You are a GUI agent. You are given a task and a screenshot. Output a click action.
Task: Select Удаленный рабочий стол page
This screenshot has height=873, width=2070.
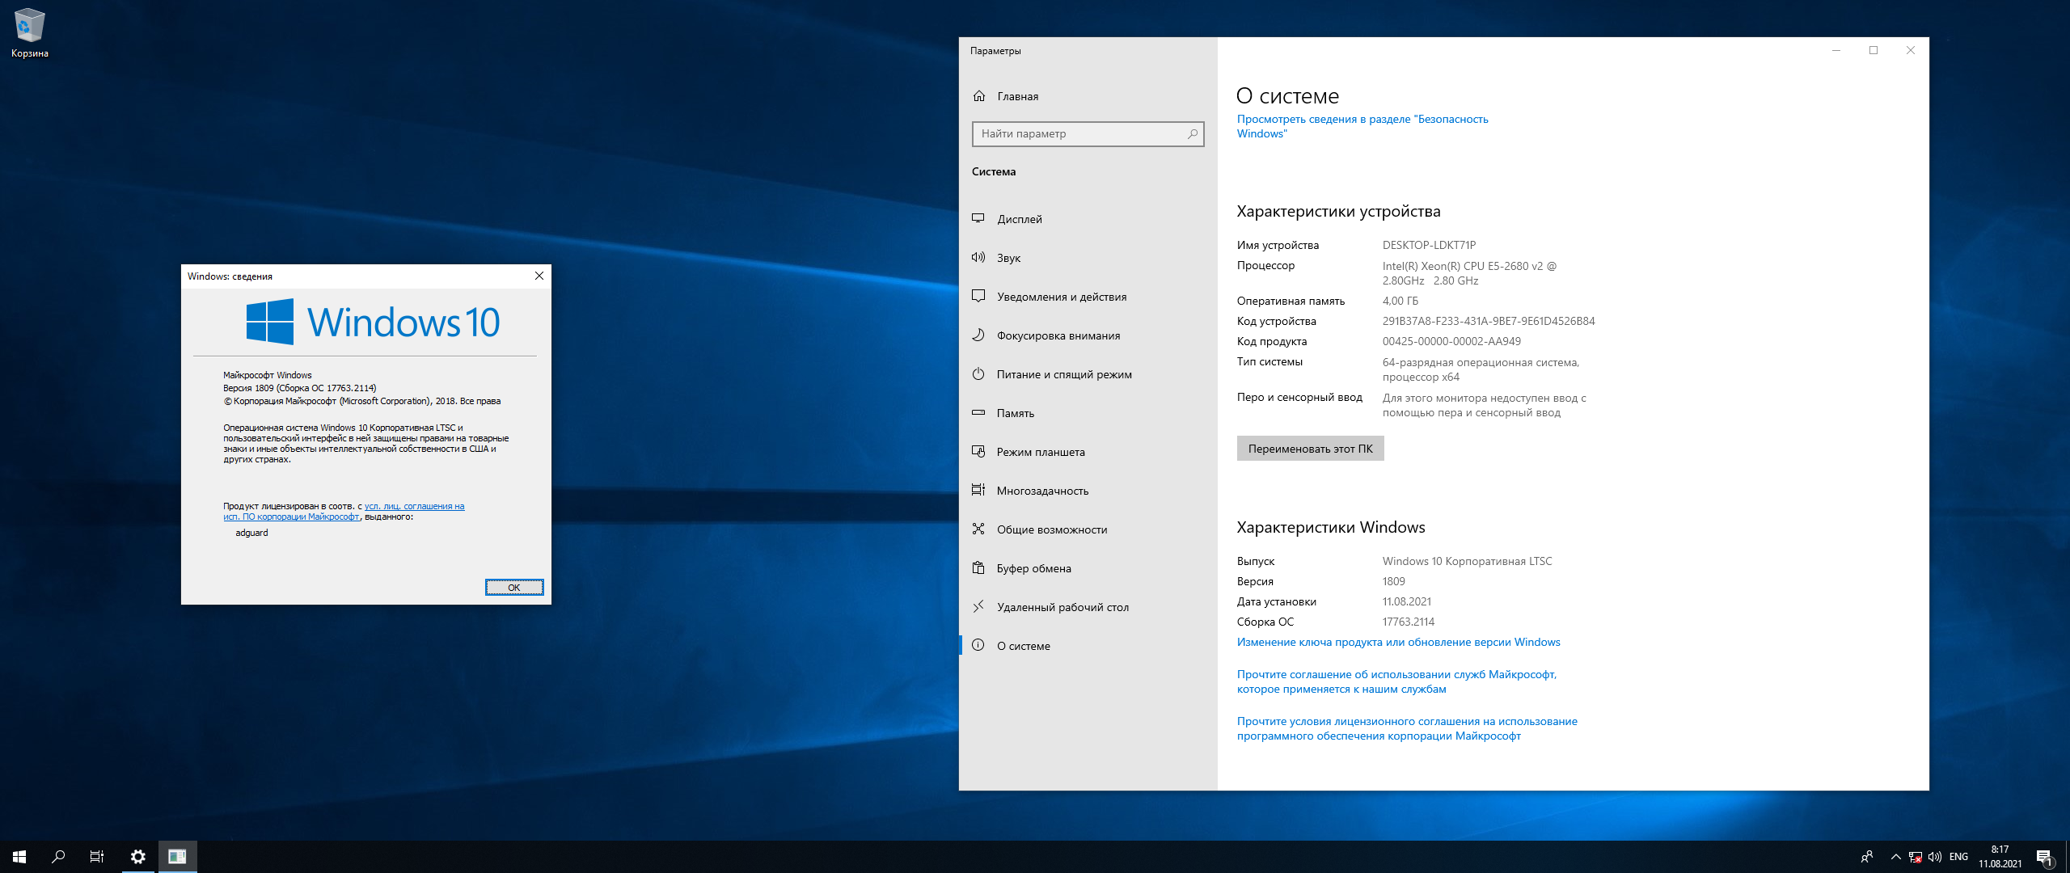(1088, 607)
